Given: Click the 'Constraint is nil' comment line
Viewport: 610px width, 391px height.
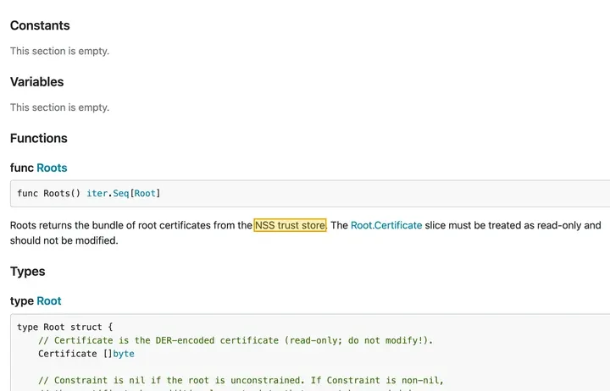Looking at the screenshot, I should (241, 380).
